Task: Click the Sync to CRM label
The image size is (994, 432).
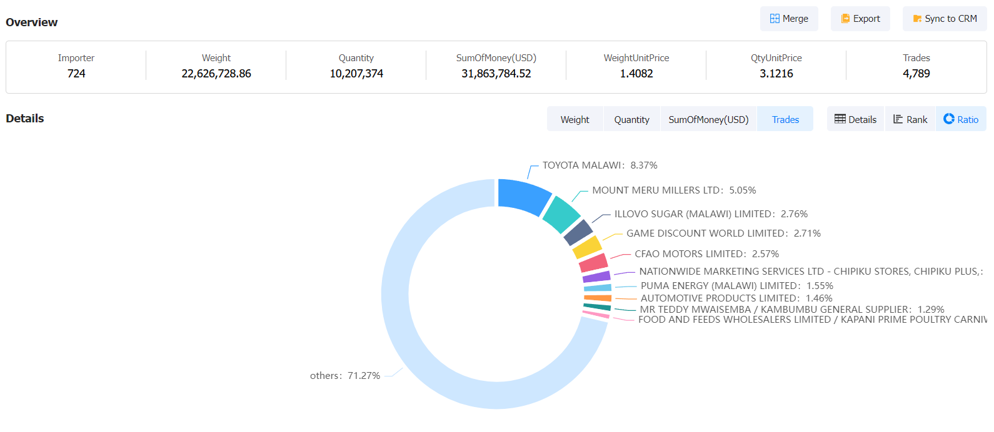Action: (x=951, y=19)
